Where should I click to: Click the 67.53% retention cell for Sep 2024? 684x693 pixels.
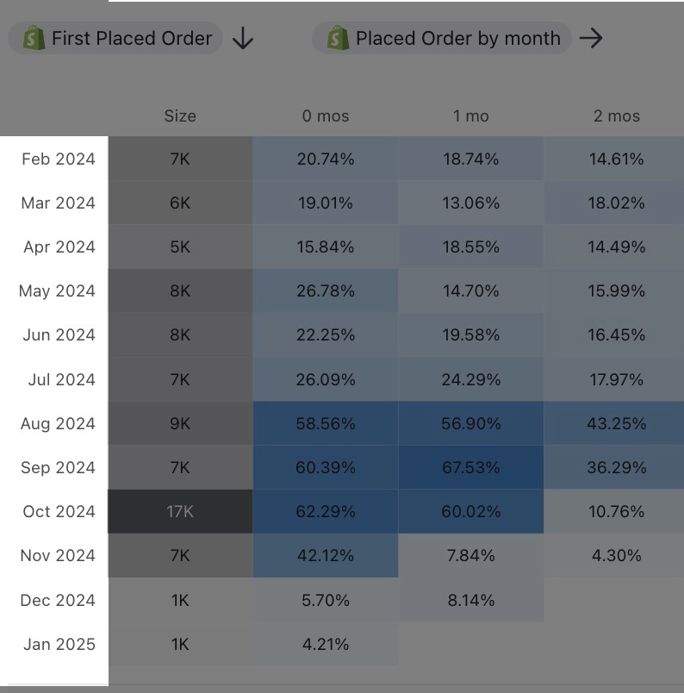471,467
